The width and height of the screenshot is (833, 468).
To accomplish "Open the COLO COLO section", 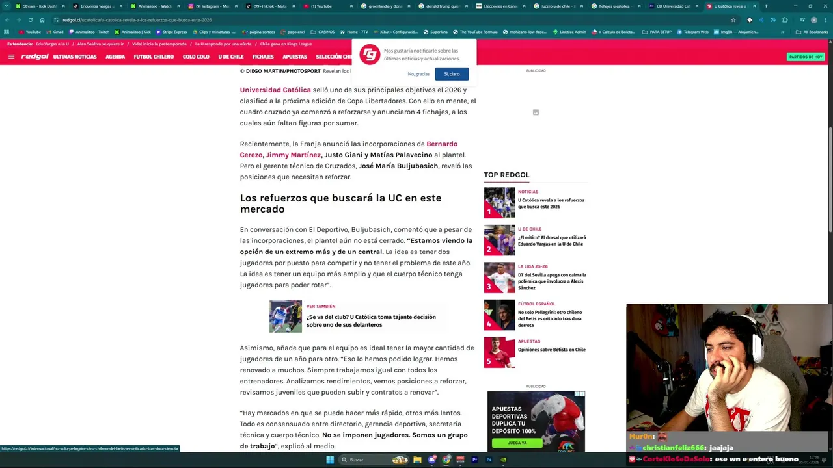I will [x=196, y=57].
